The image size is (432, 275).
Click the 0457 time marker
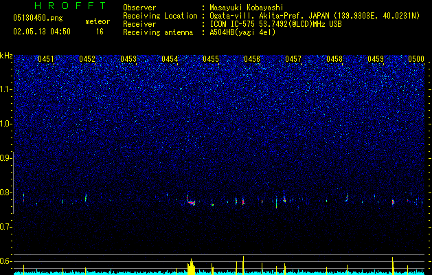pyautogui.click(x=293, y=59)
